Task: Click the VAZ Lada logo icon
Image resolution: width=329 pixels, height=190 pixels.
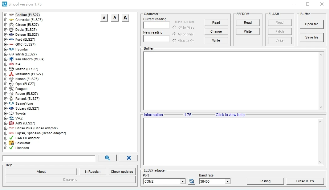Action: 11,118
